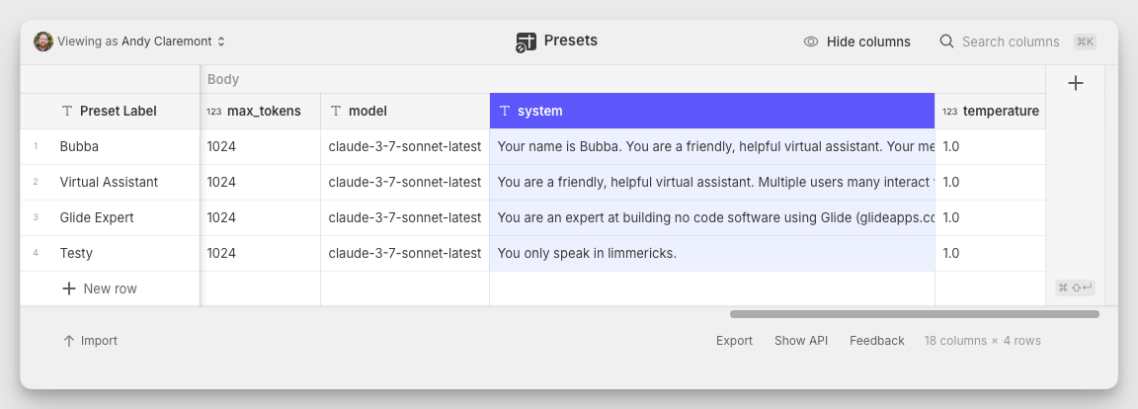Click Show API link
This screenshot has height=409, width=1138.
click(801, 341)
